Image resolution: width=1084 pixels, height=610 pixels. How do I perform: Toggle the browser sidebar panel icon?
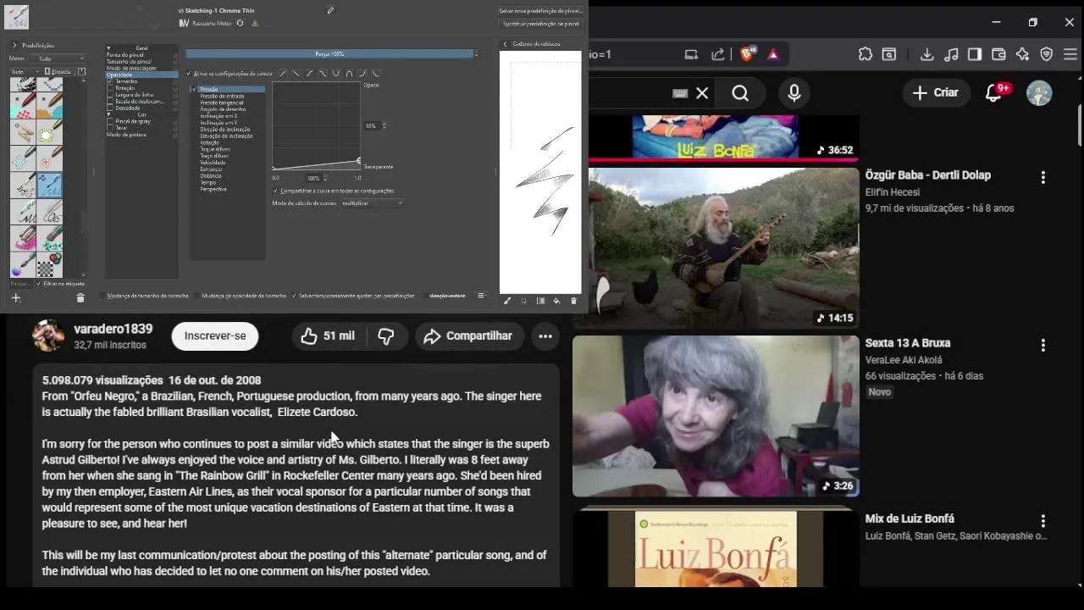pos(975,54)
